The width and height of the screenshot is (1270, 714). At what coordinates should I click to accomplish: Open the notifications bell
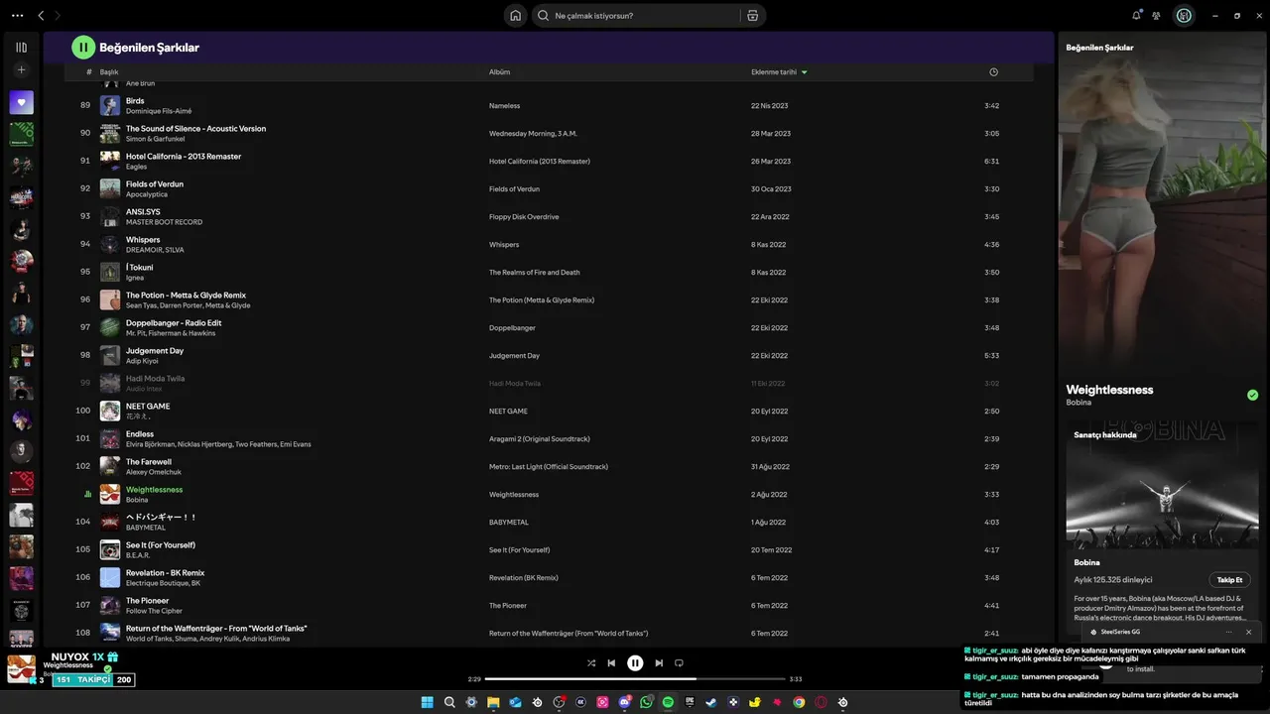[1136, 16]
